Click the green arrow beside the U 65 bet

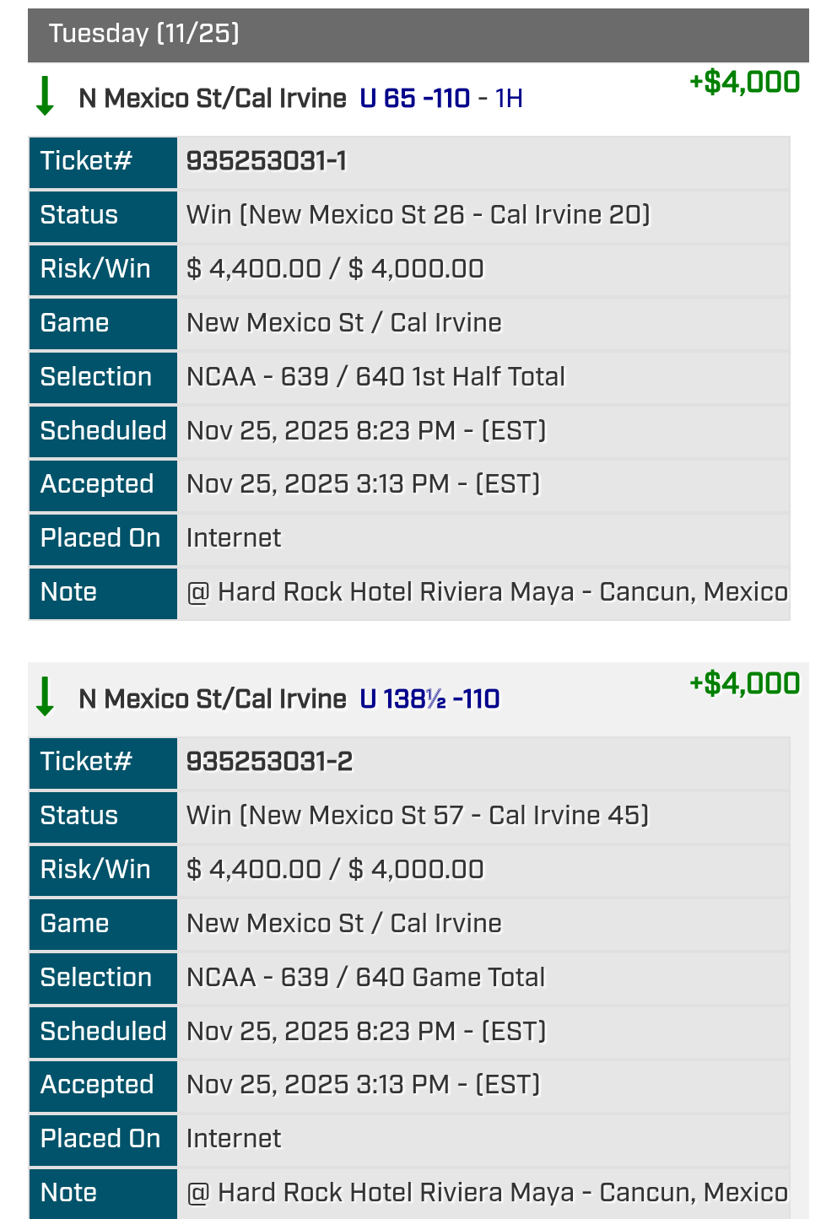tap(45, 96)
